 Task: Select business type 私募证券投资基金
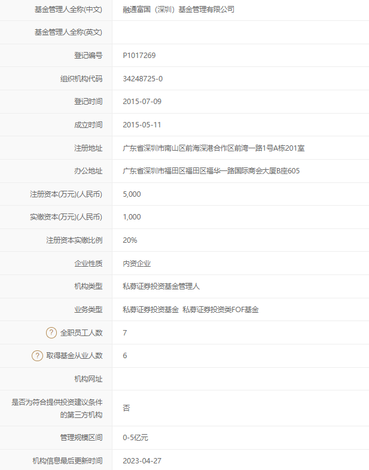point(151,310)
